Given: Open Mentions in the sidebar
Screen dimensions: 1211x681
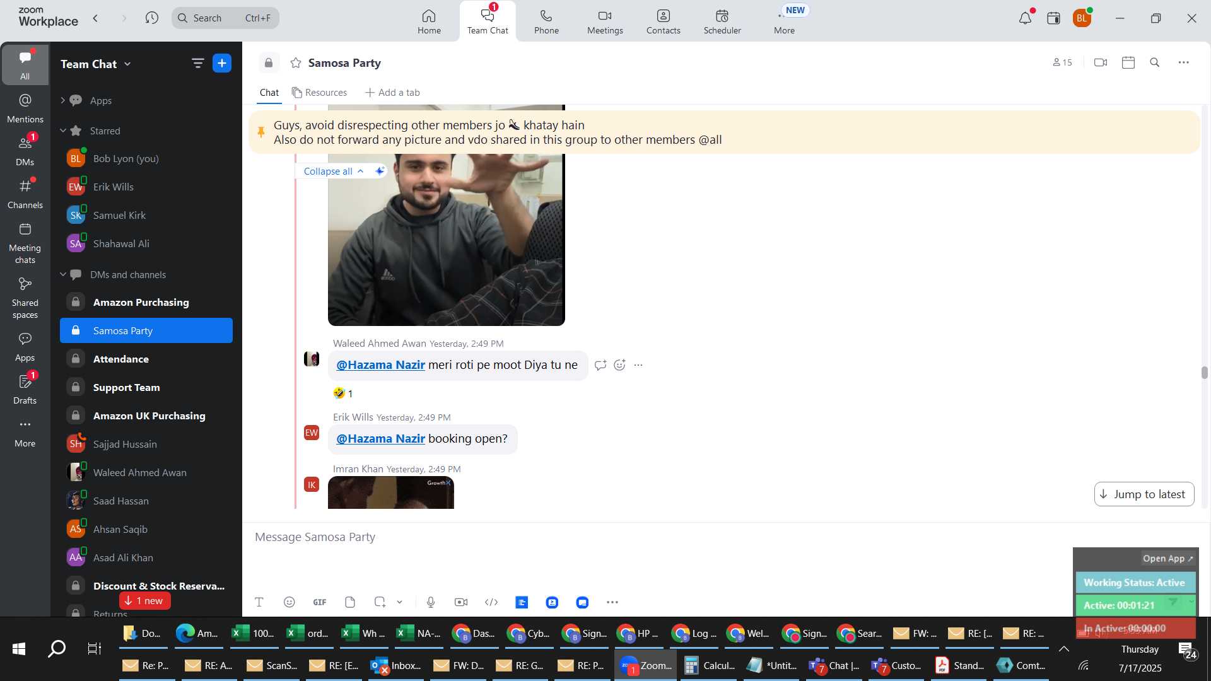Looking at the screenshot, I should (x=25, y=108).
